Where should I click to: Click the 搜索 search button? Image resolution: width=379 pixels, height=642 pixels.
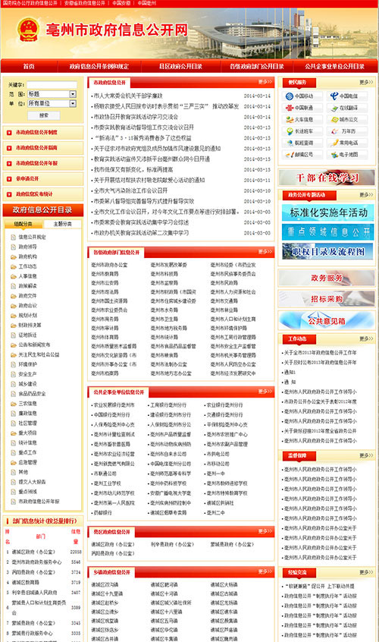point(44,115)
